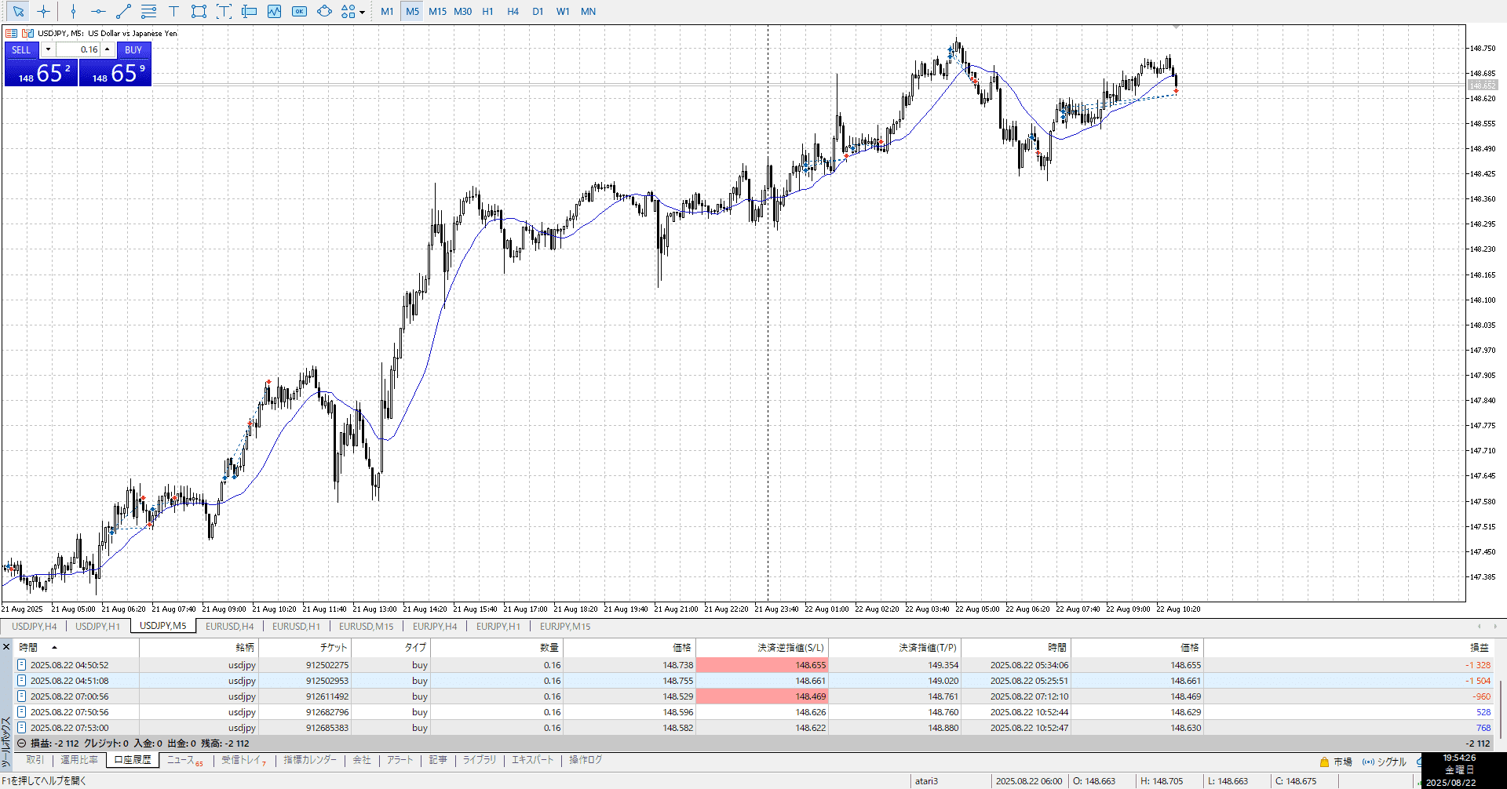The image size is (1507, 789).
Task: Enable the M15 timeframe button
Action: [x=437, y=12]
